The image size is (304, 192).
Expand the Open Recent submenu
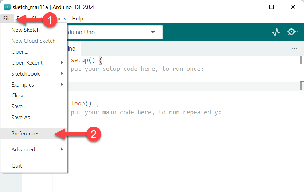(34, 63)
